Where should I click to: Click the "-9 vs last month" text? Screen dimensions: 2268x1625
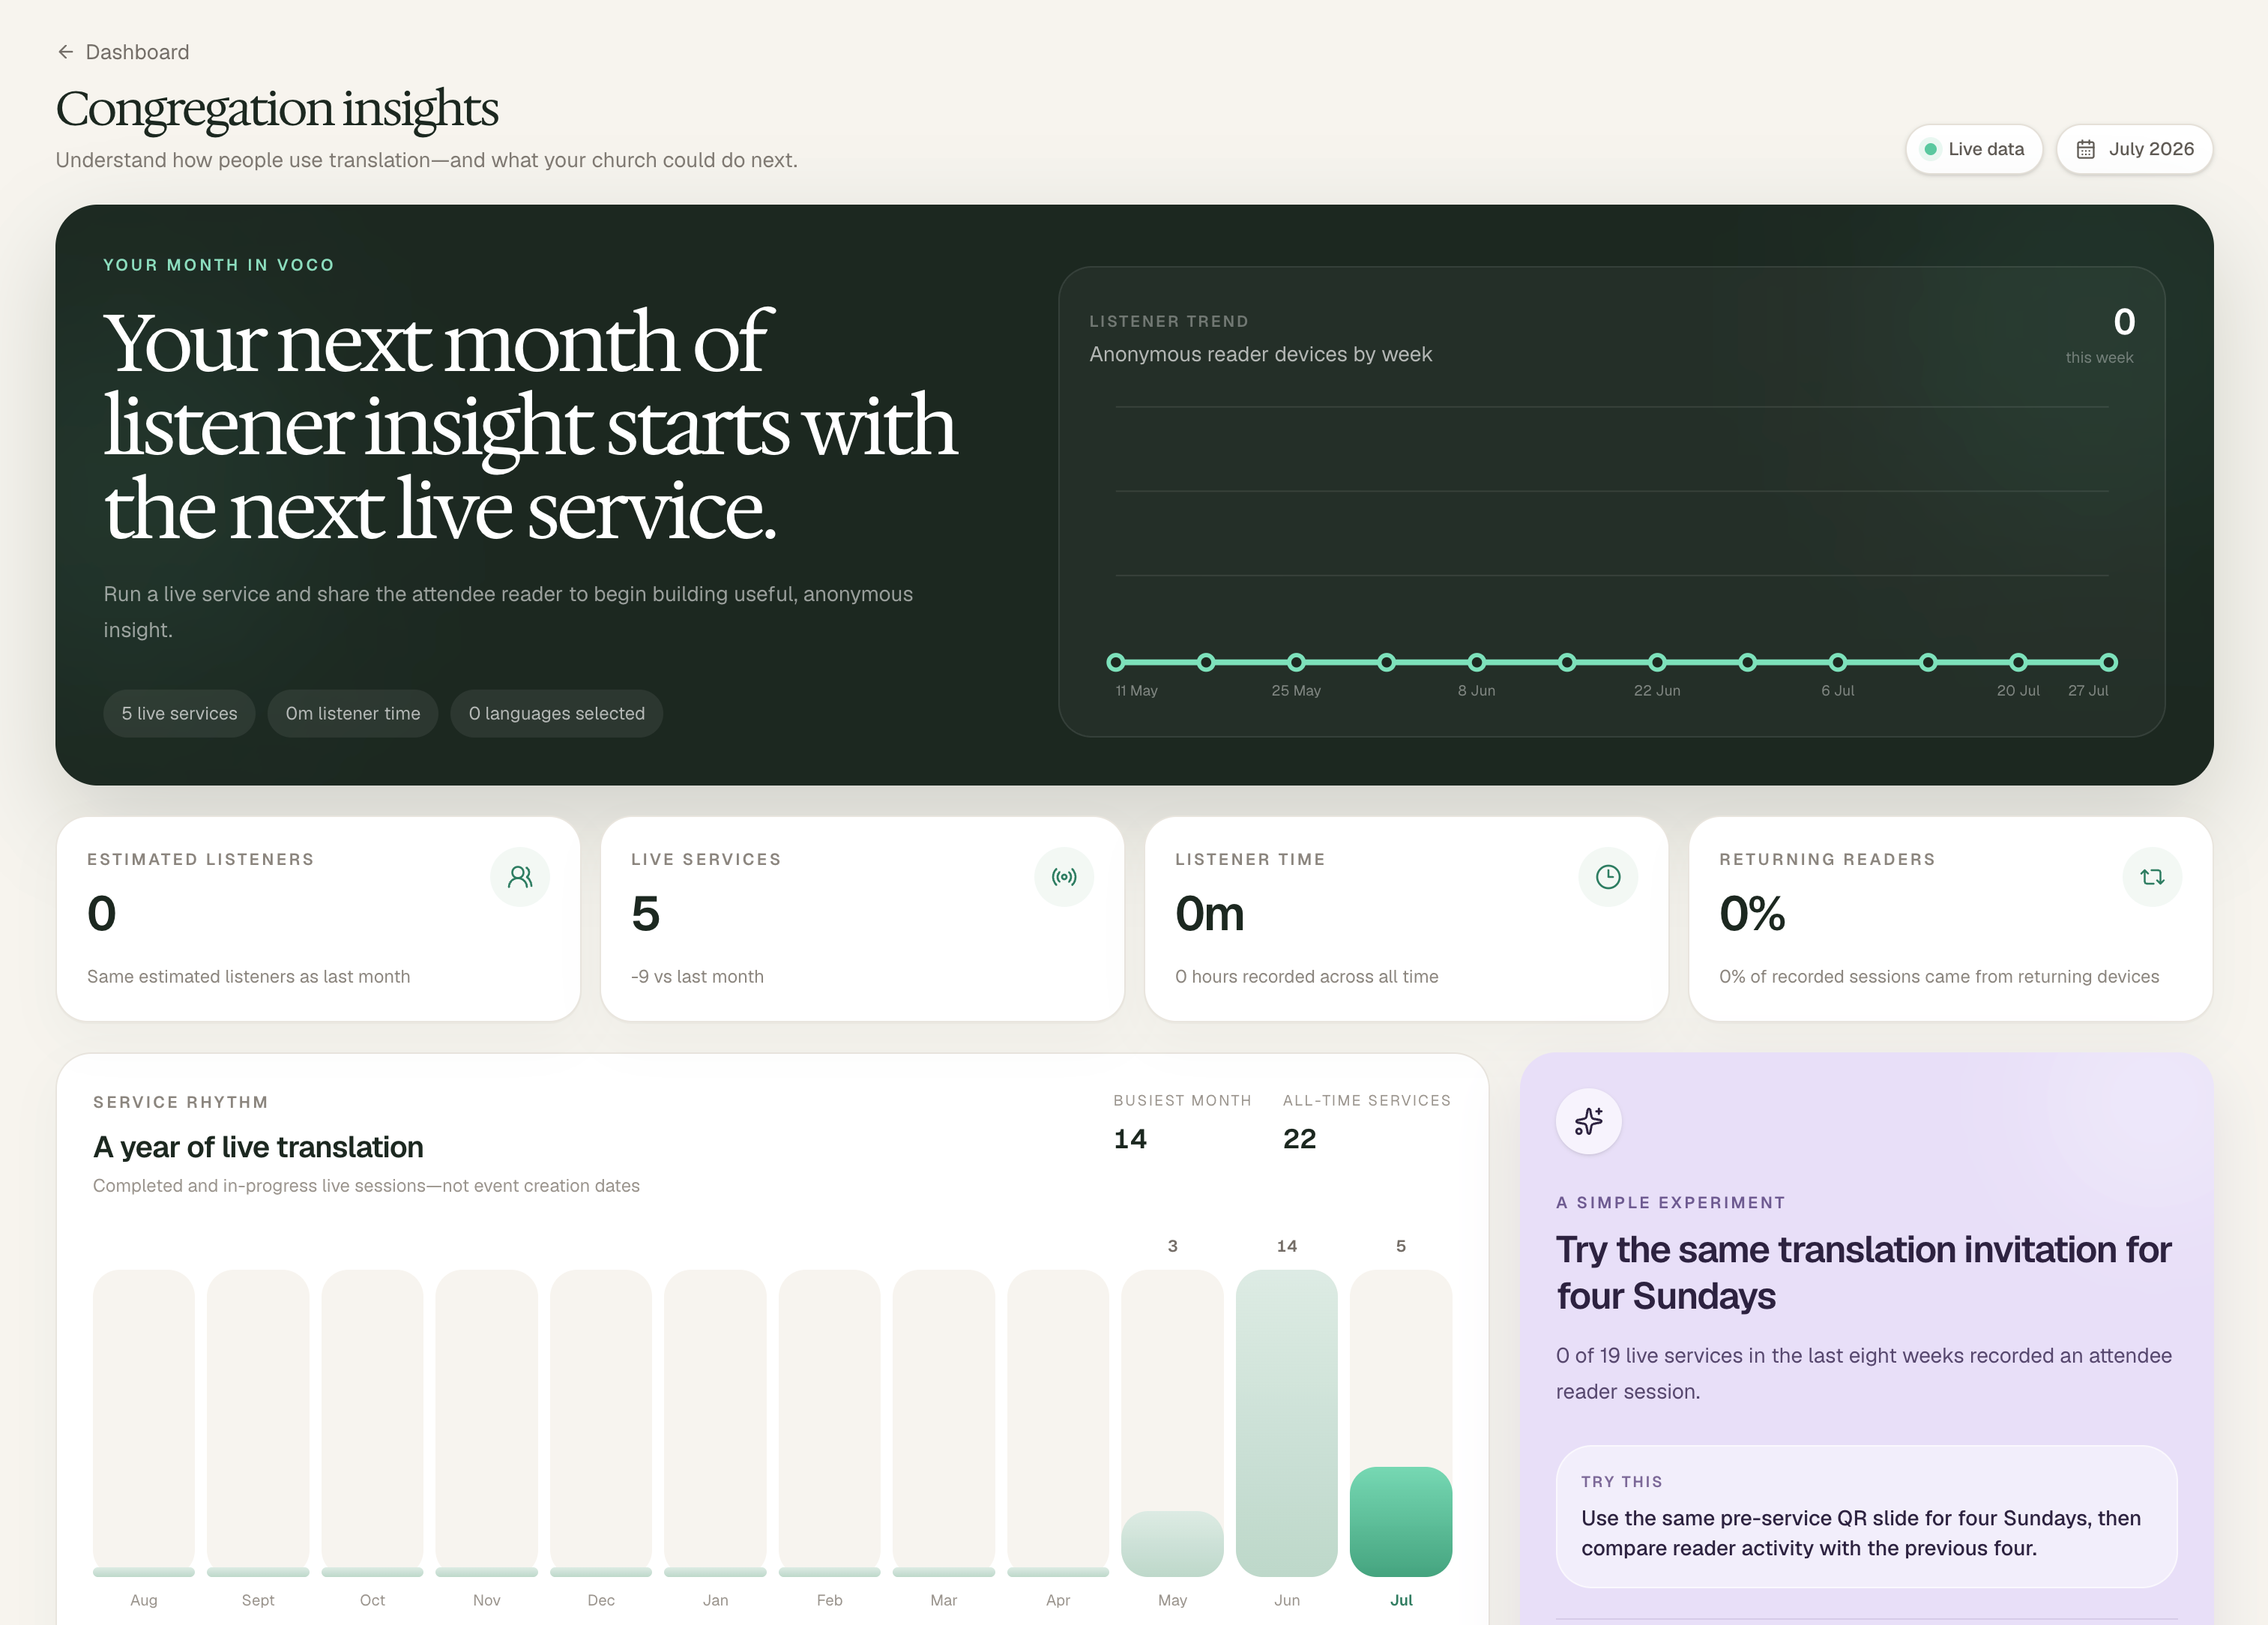point(697,976)
